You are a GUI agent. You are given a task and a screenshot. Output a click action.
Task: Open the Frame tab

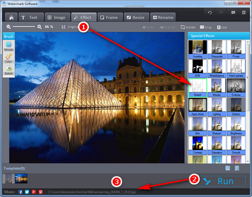pos(110,17)
